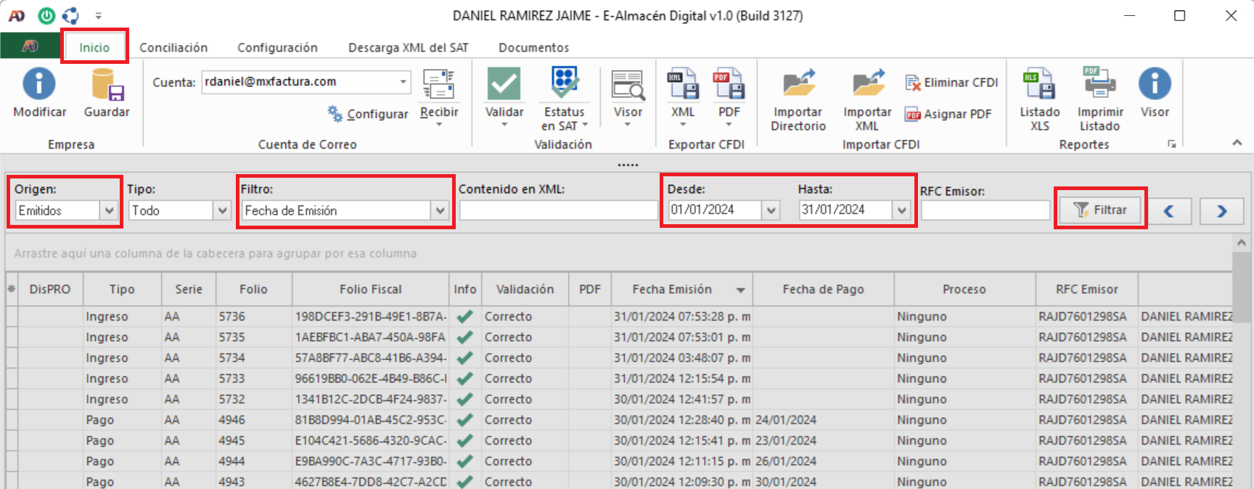Open the Tipo dropdown list
Viewport: 1254px width, 489px height.
[x=222, y=210]
